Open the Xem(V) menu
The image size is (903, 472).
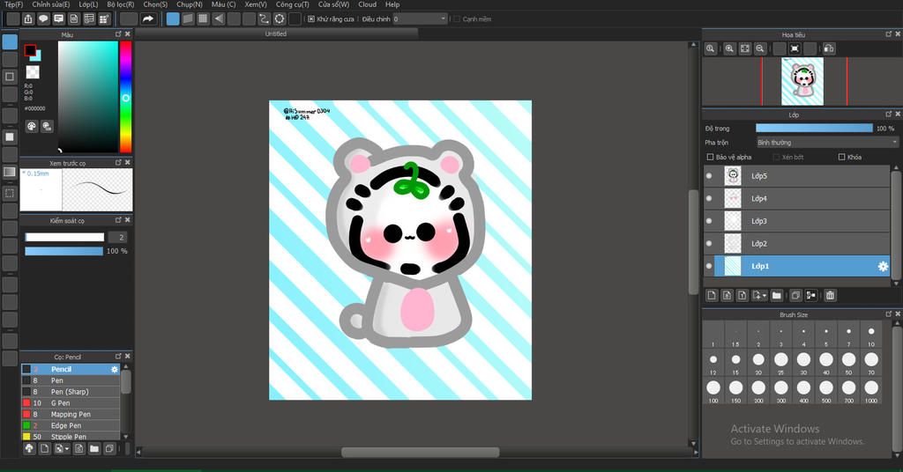(256, 4)
